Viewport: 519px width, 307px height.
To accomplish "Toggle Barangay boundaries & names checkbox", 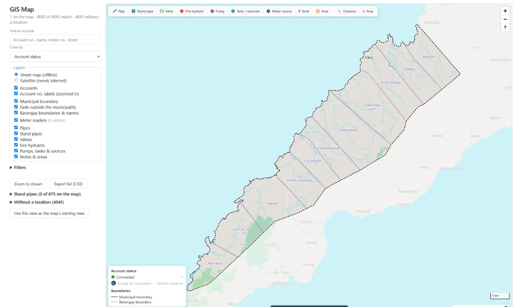I will point(16,113).
